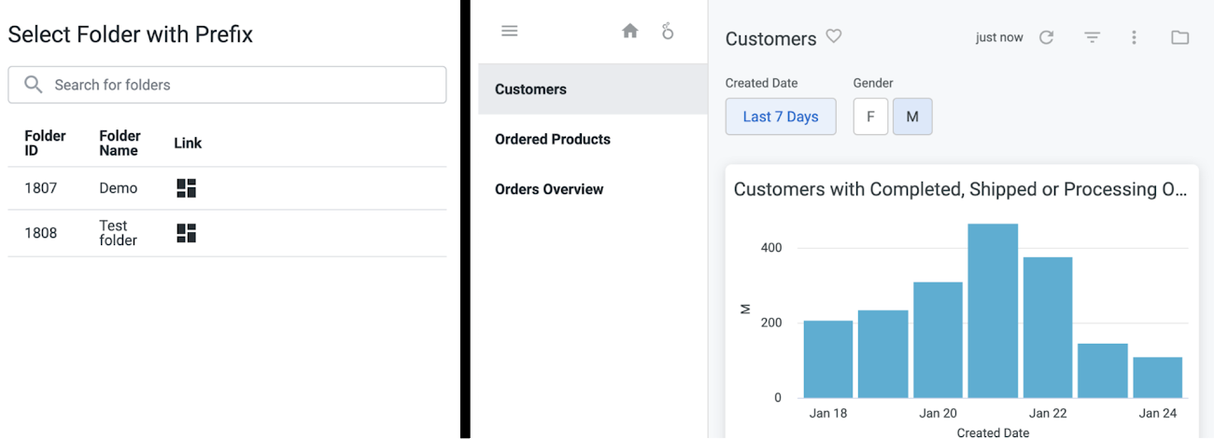The height and width of the screenshot is (439, 1214).
Task: Toggle the M gender filter
Action: click(x=912, y=117)
